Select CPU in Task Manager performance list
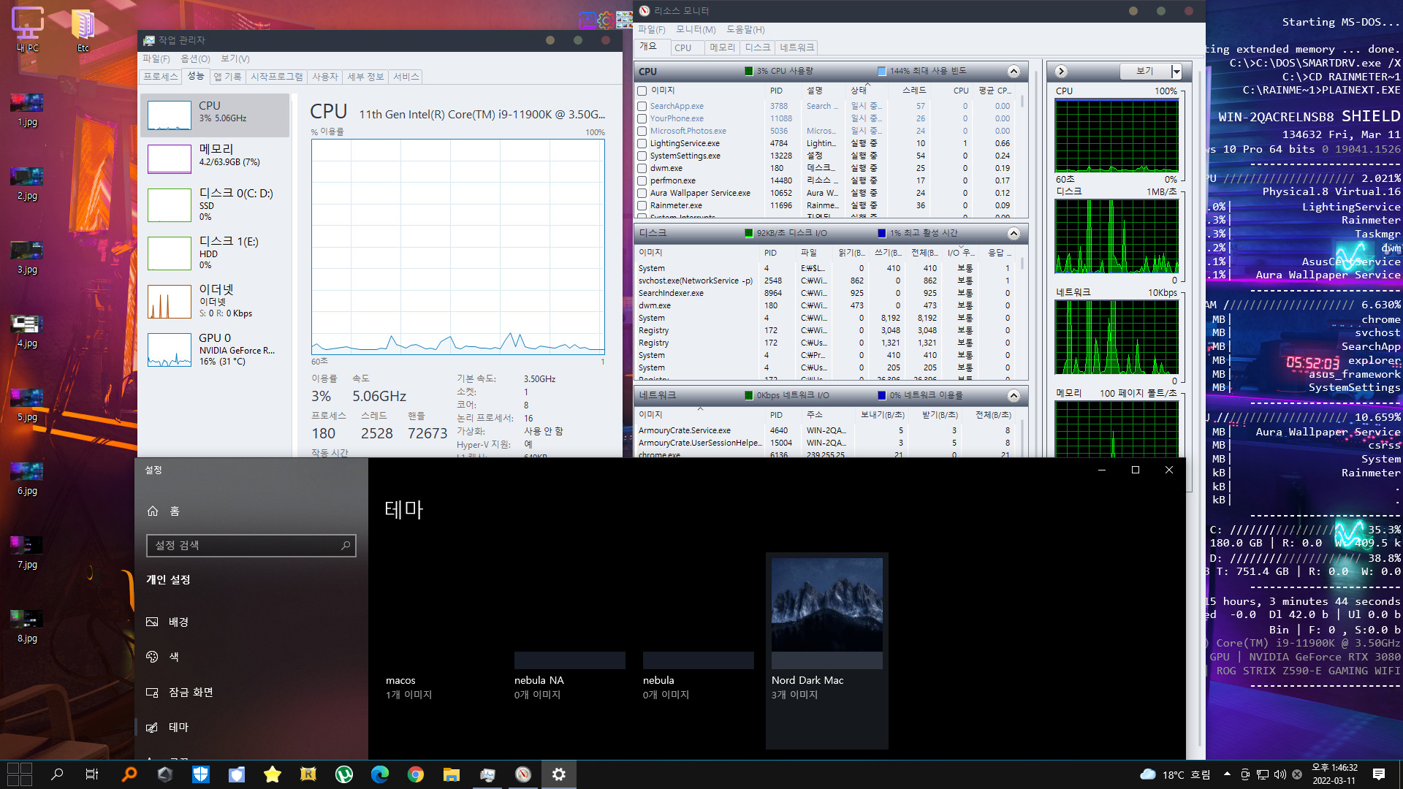The width and height of the screenshot is (1403, 789). click(215, 115)
